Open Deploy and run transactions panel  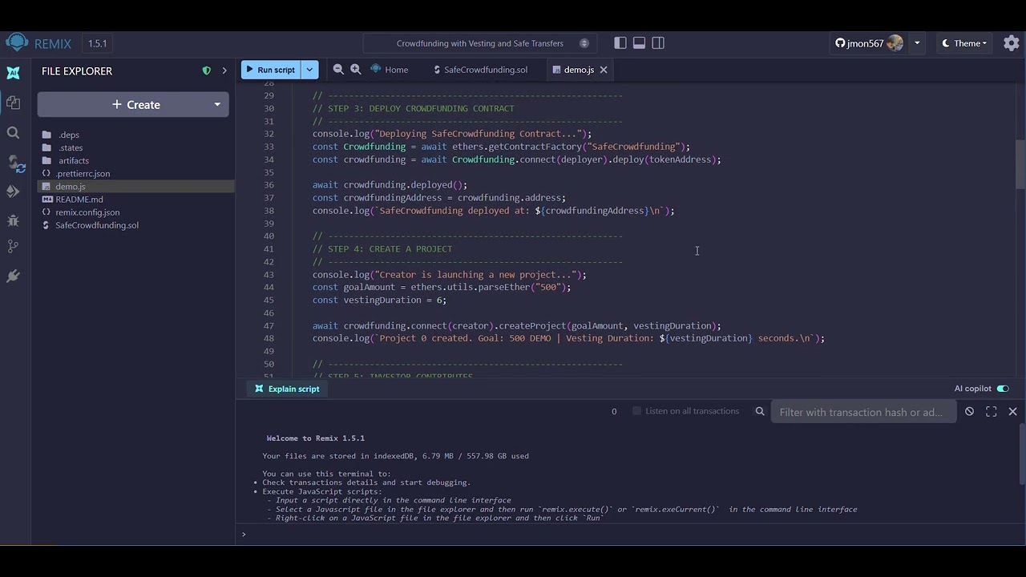14,191
